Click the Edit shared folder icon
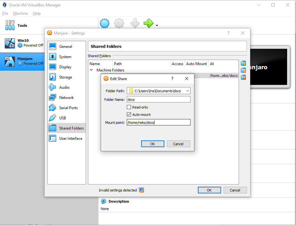 pyautogui.click(x=243, y=70)
